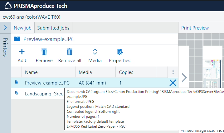Click the Properties button label

(119, 61)
